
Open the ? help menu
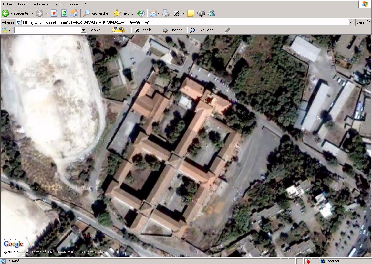[x=85, y=4]
